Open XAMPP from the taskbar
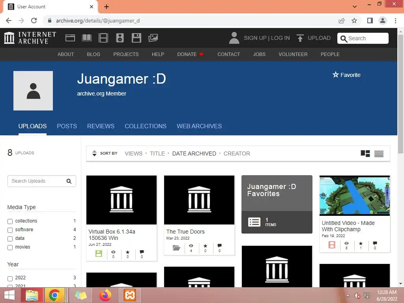 (x=130, y=295)
